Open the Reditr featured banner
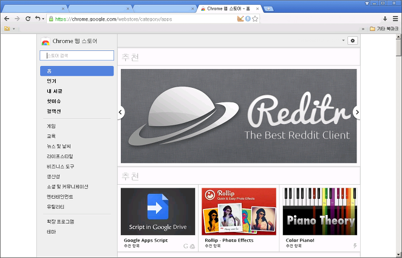 (x=239, y=116)
